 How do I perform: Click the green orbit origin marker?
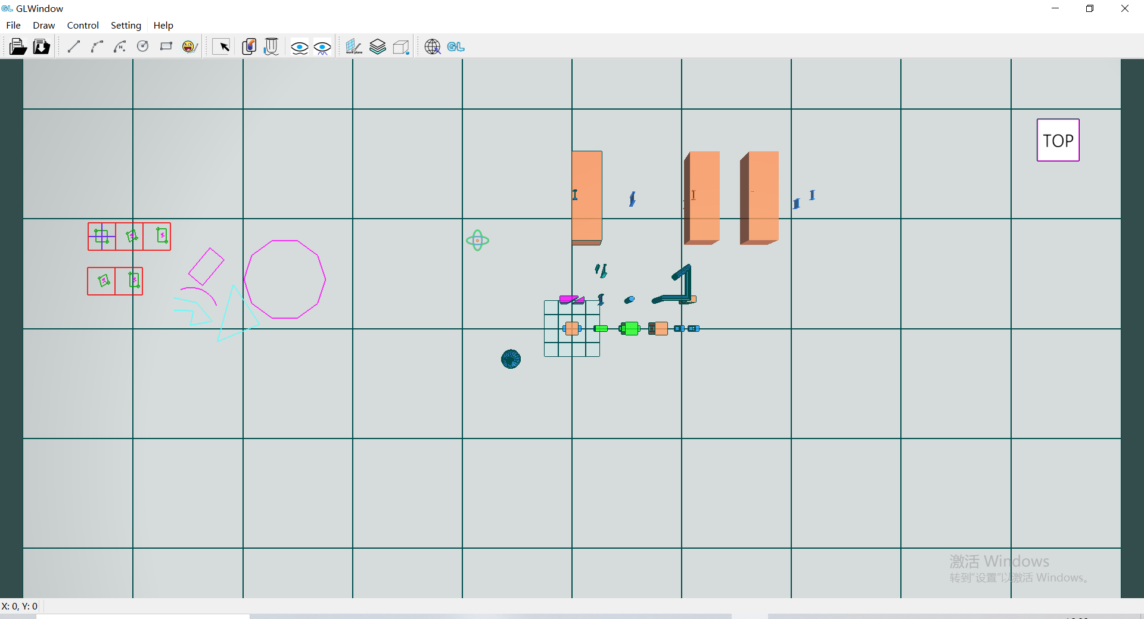coord(477,241)
